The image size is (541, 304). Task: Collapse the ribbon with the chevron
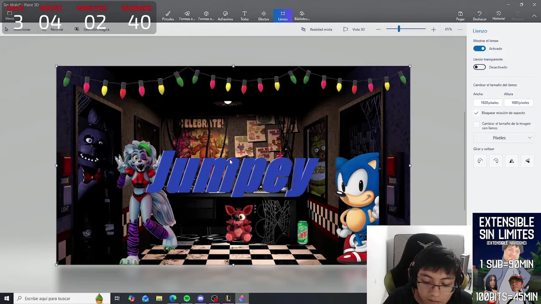coord(535,16)
